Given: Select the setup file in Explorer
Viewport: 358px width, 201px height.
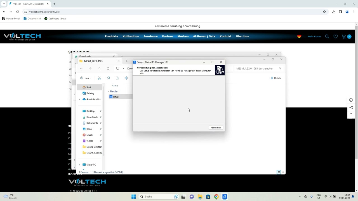Looking at the screenshot, I should (116, 97).
